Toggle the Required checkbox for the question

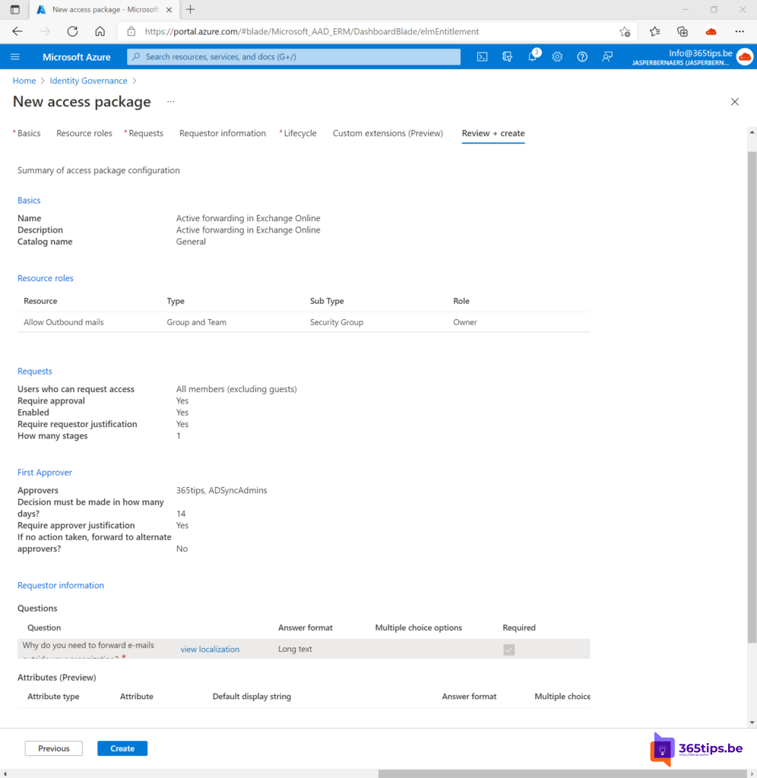tap(508, 650)
